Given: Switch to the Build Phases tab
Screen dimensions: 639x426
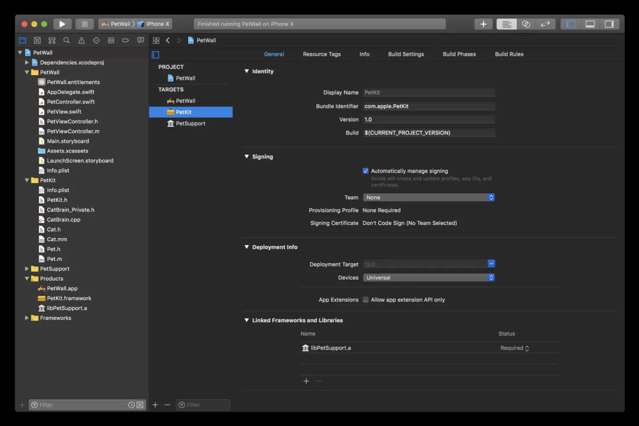Looking at the screenshot, I should pyautogui.click(x=459, y=54).
